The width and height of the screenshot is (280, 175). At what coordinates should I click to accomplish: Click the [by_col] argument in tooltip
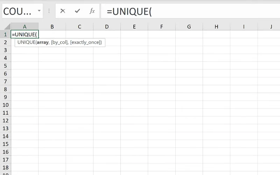(x=59, y=42)
